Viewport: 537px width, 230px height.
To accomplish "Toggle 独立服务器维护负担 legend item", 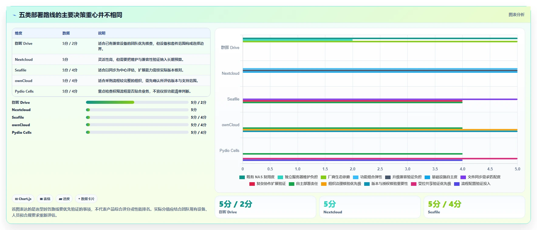I will 298,177.
